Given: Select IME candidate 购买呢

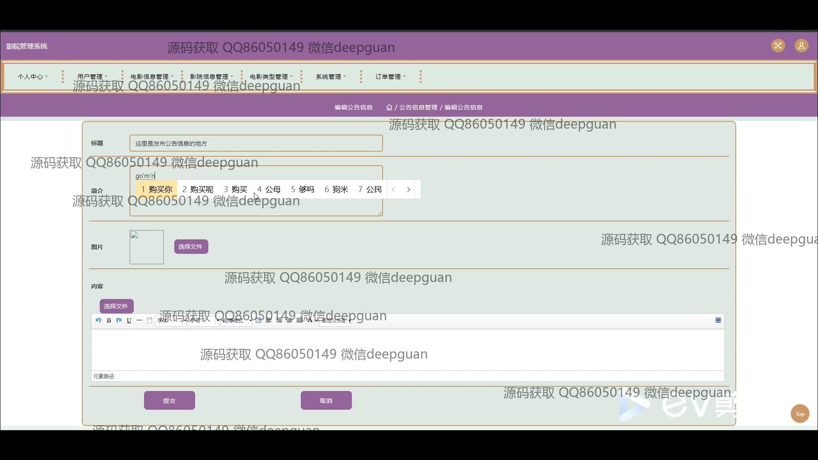Looking at the screenshot, I should click(x=198, y=190).
